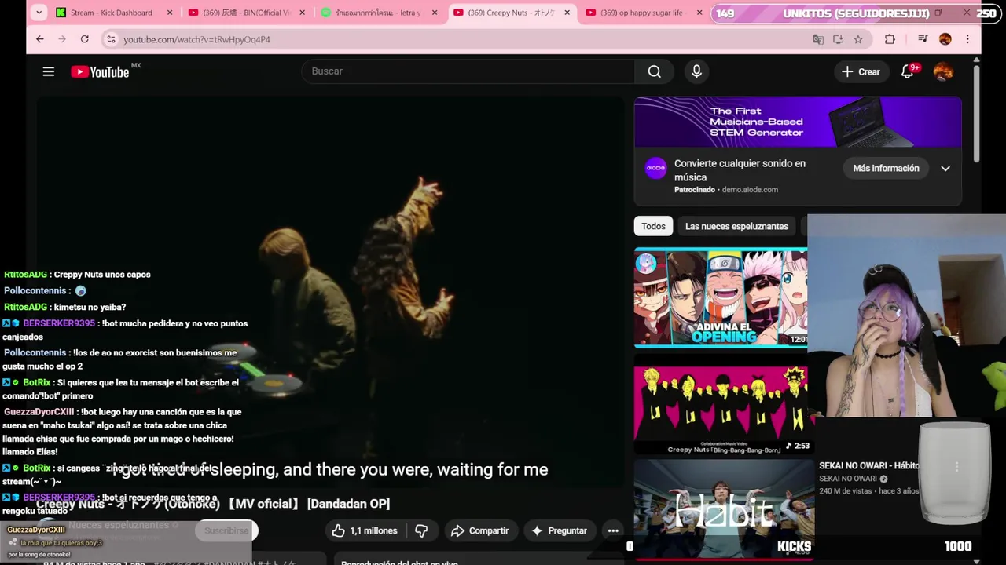Open the Chrome three-dot menu
The height and width of the screenshot is (565, 1006).
967,39
